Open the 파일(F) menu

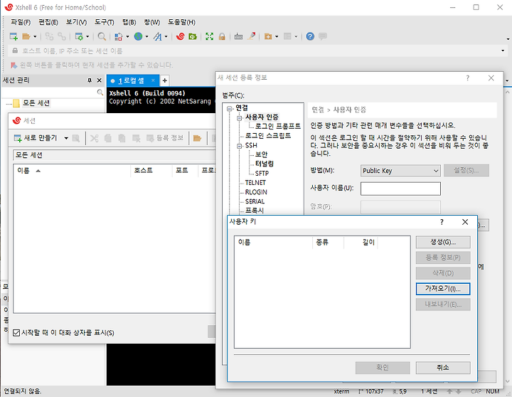pos(21,22)
